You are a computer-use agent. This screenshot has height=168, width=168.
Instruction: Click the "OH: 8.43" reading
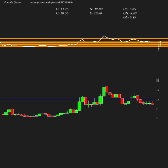pos(130,13)
